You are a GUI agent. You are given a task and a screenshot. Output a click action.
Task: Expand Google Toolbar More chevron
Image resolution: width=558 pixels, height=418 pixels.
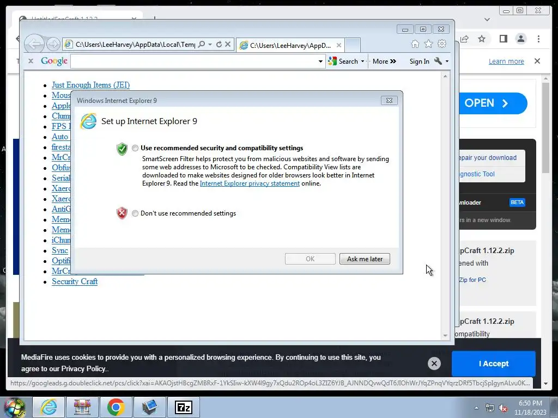(x=384, y=61)
